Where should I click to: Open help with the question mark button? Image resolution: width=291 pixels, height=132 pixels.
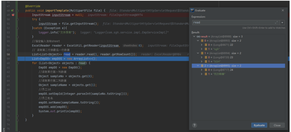(194, 125)
